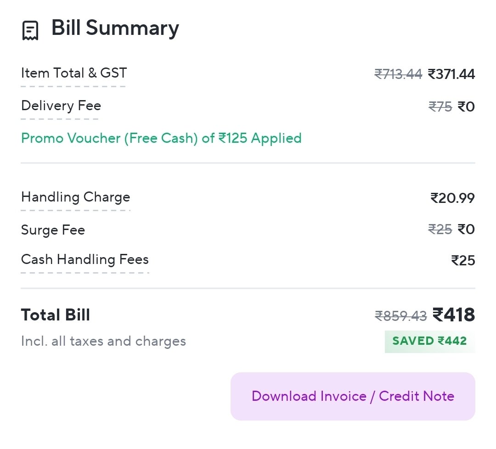Click the Bill Summary heading
The width and height of the screenshot is (496, 449).
115,28
